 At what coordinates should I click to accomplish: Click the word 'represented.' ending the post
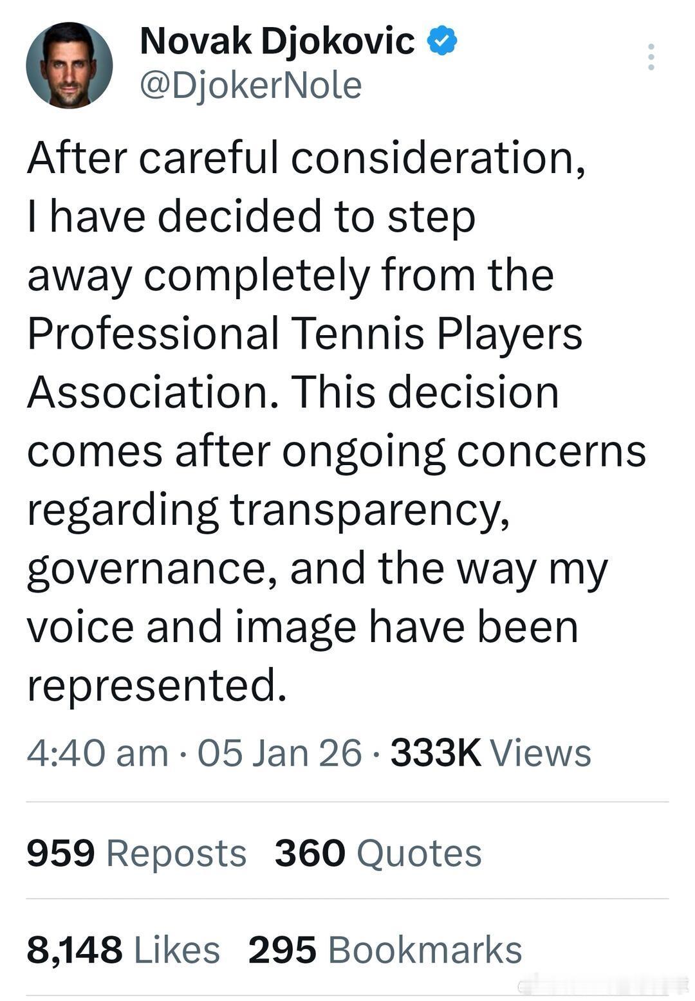(156, 685)
